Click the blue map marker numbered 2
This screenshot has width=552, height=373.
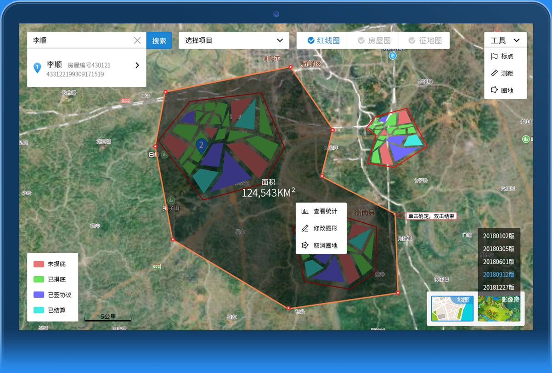pos(201,146)
